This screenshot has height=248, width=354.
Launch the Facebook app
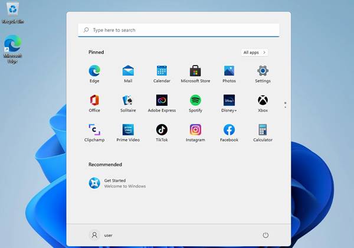229,133
